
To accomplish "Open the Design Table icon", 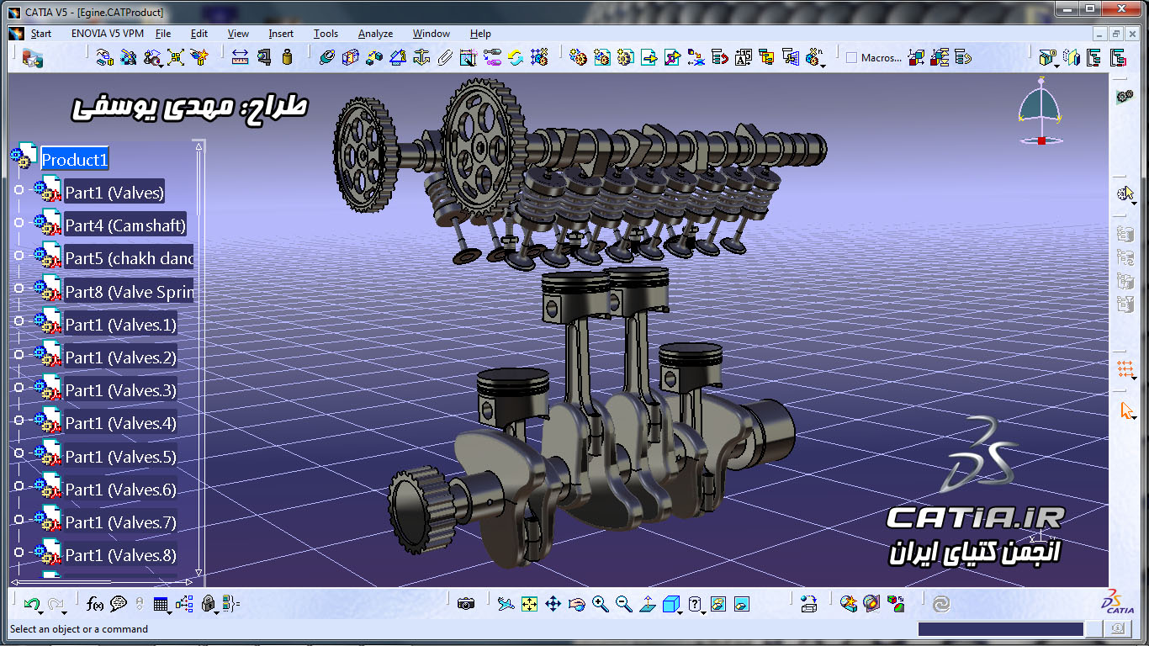I will click(161, 603).
